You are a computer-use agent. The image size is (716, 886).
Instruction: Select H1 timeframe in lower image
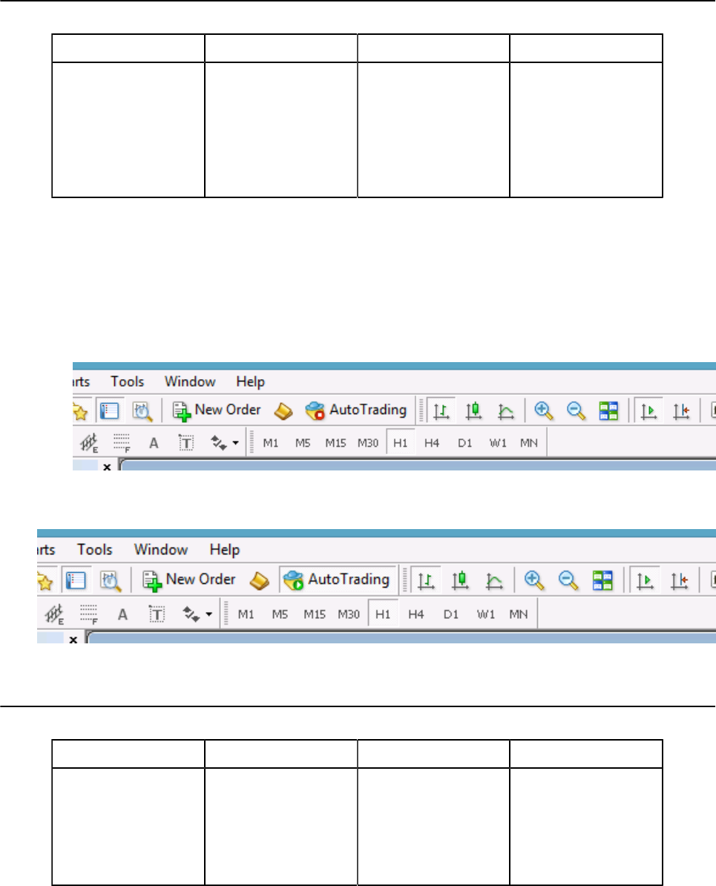383,614
